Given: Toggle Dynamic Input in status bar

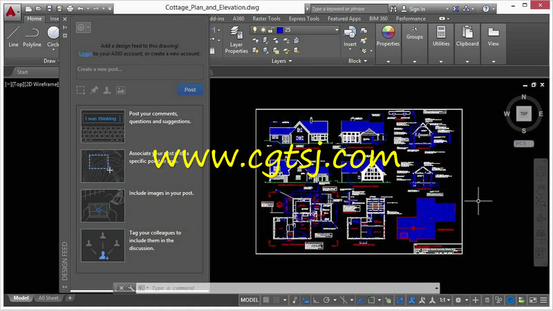Looking at the screenshot, I should [306, 300].
